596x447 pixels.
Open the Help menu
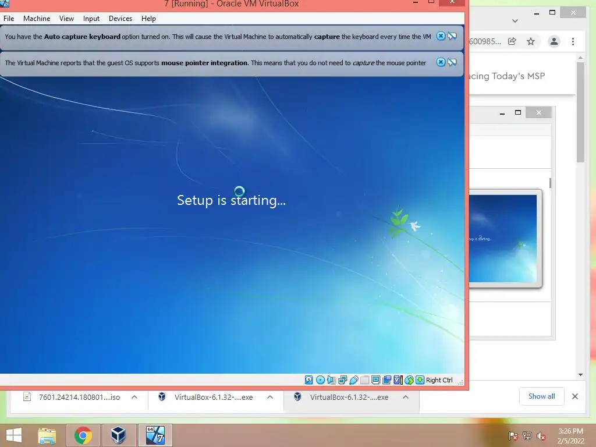click(148, 18)
